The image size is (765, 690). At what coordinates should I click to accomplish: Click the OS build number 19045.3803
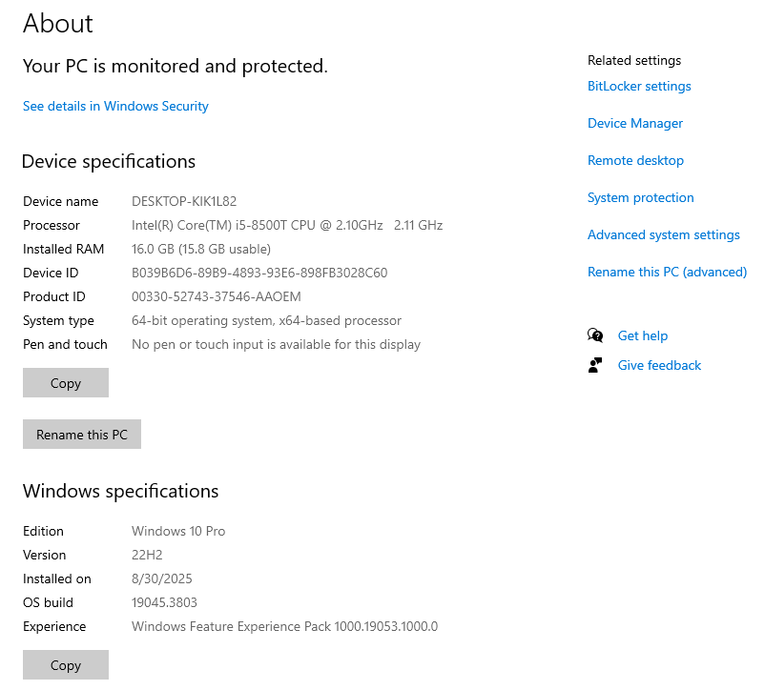tap(164, 602)
